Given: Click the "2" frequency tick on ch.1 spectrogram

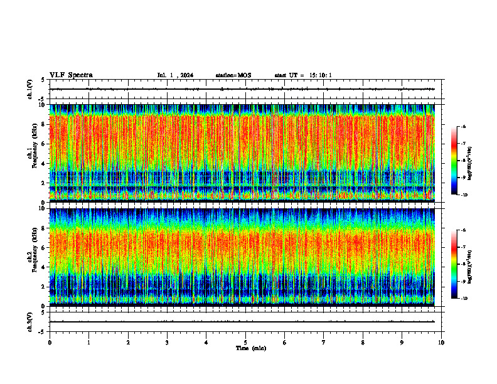Looking at the screenshot, I should pyautogui.click(x=44, y=183).
